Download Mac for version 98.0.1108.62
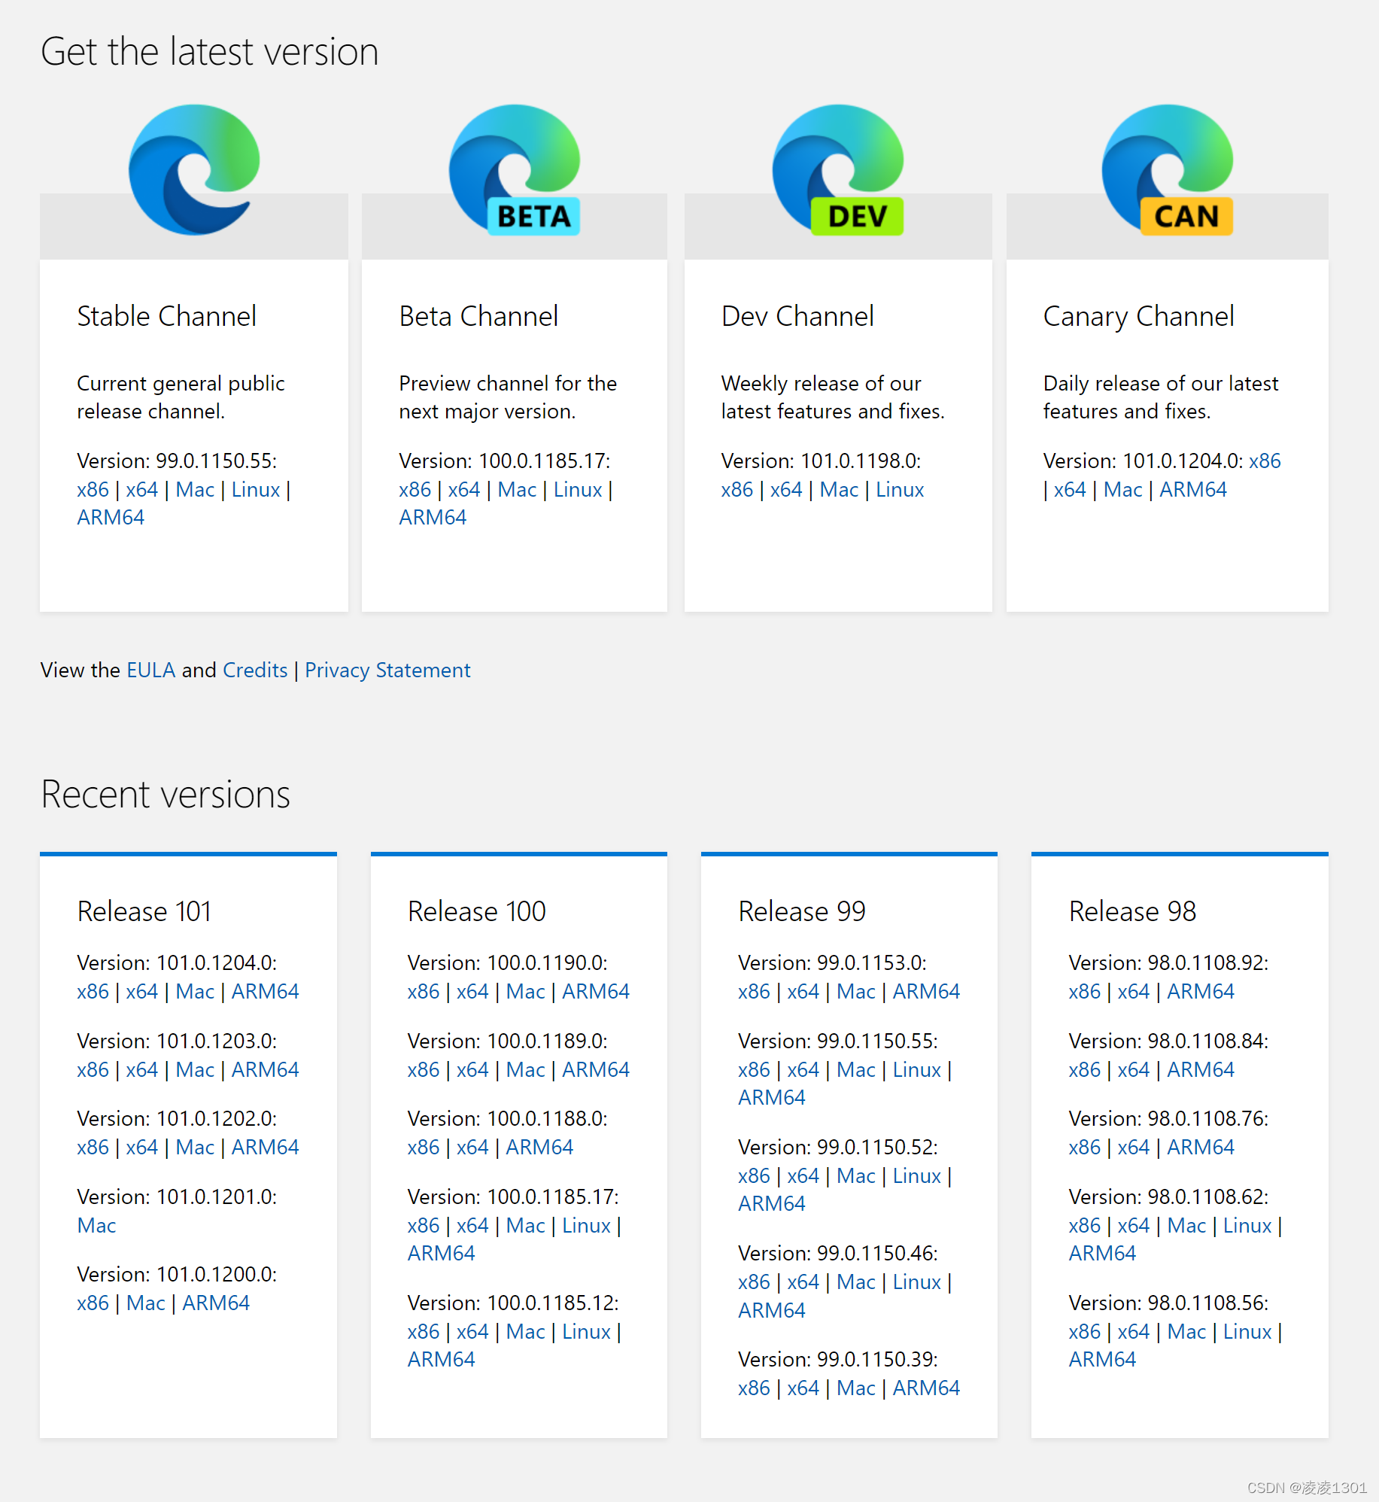The width and height of the screenshot is (1379, 1502). (1186, 1225)
